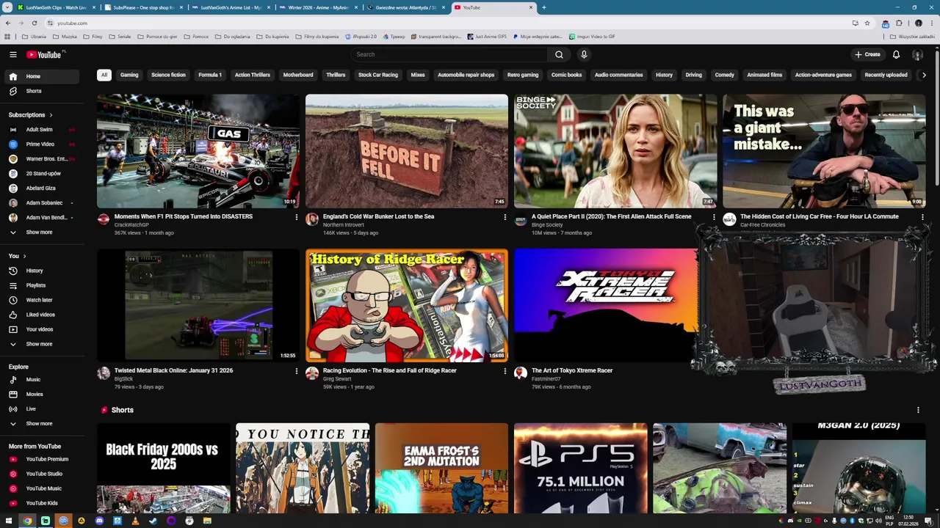
Task: Open Shorts in the sidebar
Action: [x=43, y=91]
